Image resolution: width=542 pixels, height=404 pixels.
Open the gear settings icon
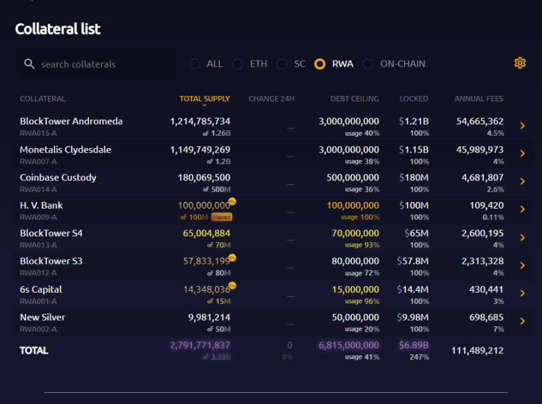point(520,63)
